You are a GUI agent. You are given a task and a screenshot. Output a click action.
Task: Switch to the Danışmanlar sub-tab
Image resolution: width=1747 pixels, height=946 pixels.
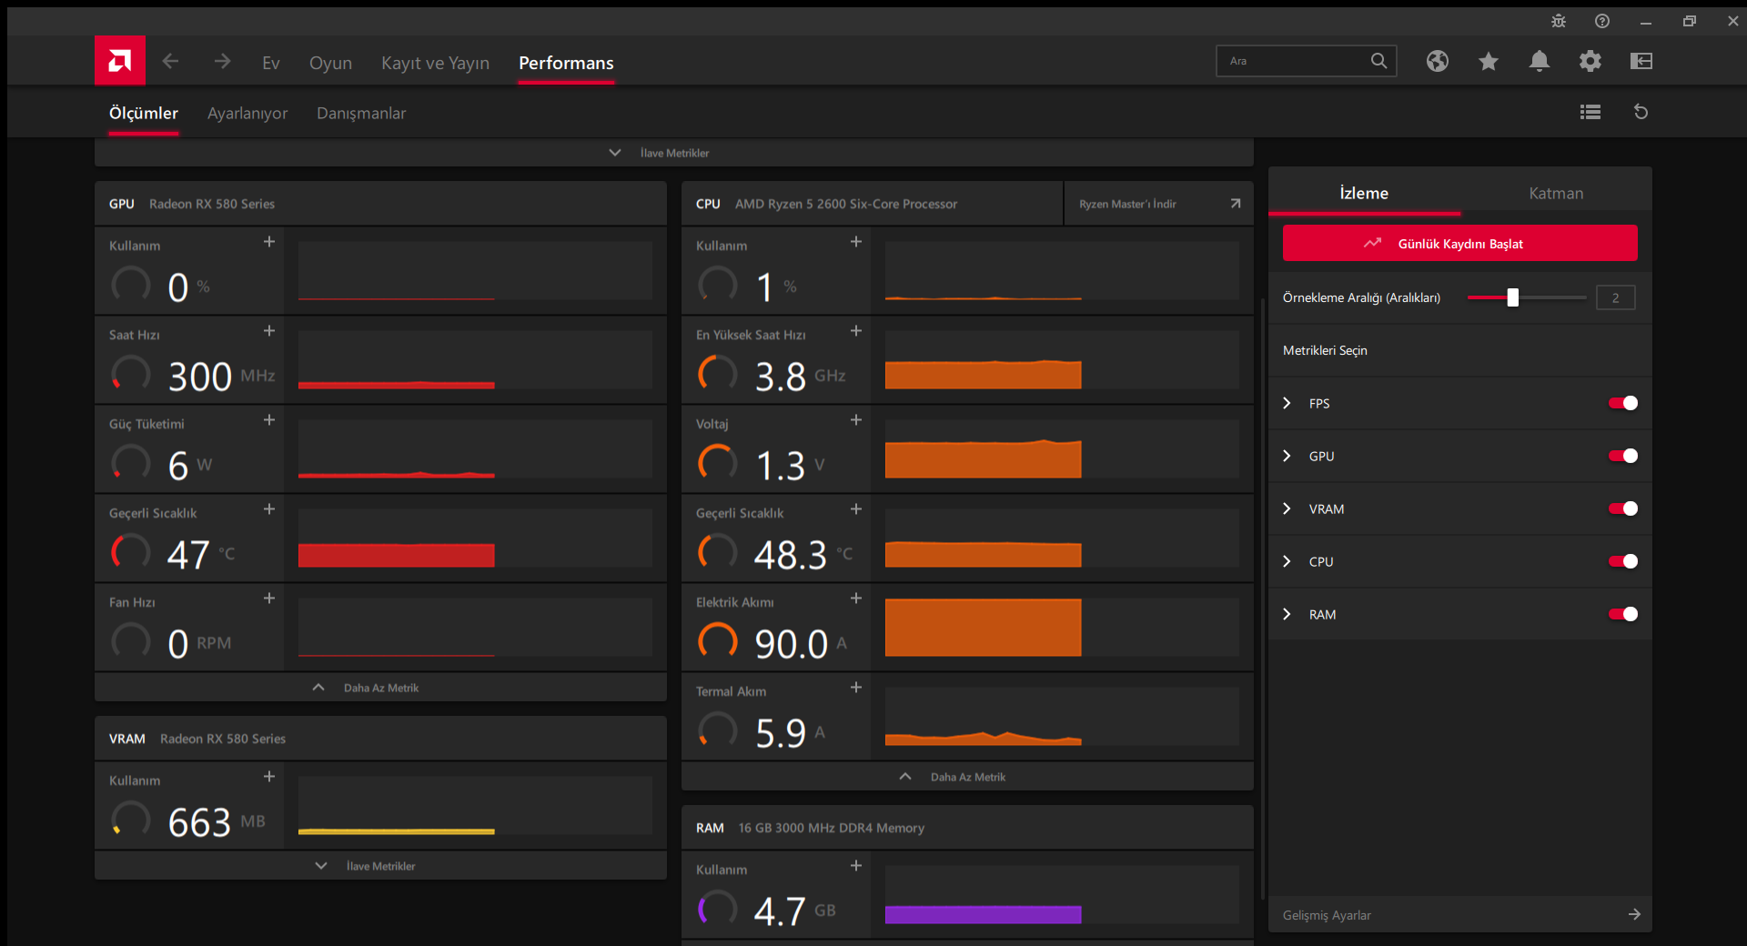click(361, 113)
